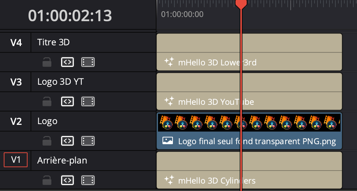
Task: Click the red playhead handle
Action: 241,4
